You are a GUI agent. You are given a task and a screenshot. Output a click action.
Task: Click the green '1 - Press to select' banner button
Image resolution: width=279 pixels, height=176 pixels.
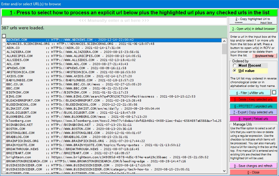140,13
